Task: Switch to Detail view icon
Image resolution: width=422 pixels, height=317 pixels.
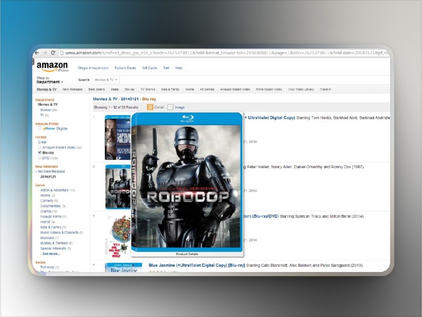Action: coord(150,107)
